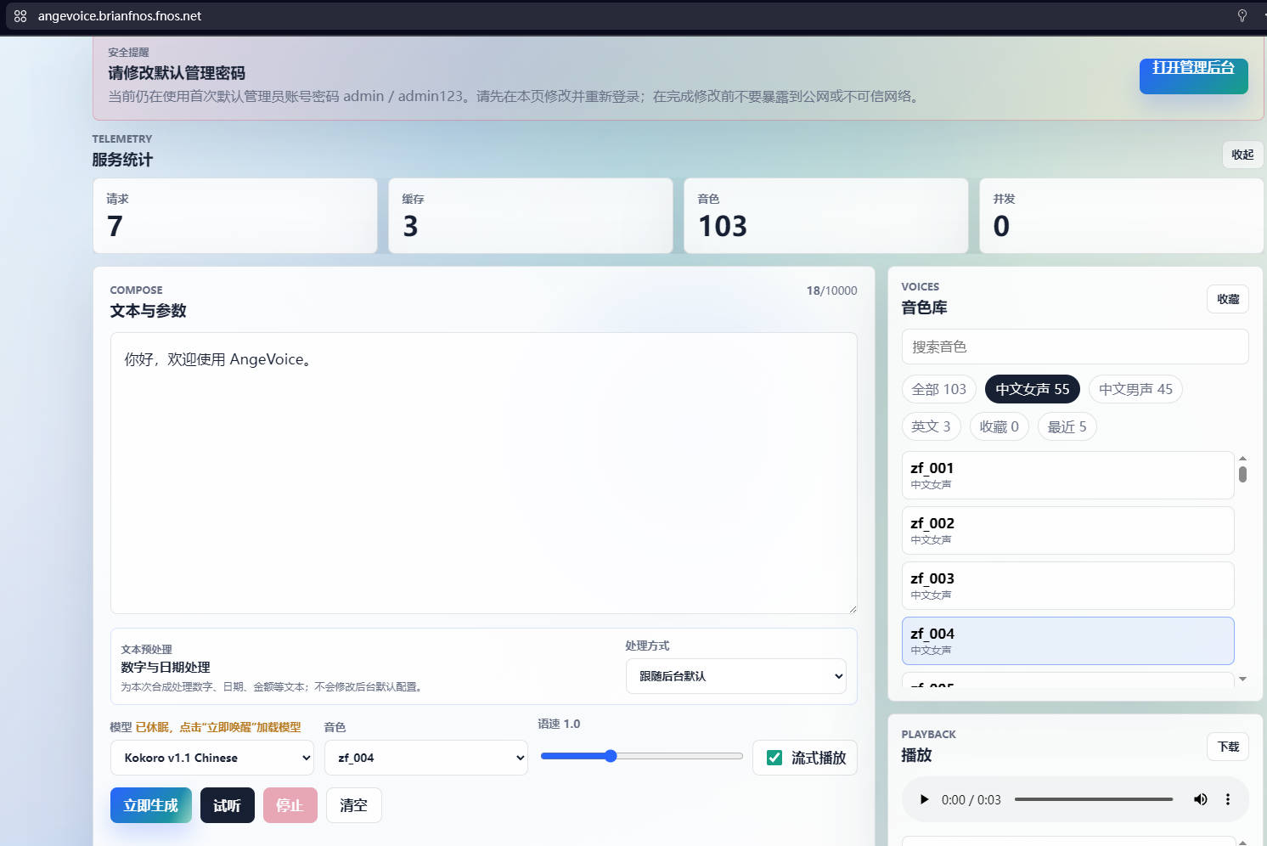The image size is (1267, 846).
Task: Click the 音色 103 stats card
Action: click(826, 216)
